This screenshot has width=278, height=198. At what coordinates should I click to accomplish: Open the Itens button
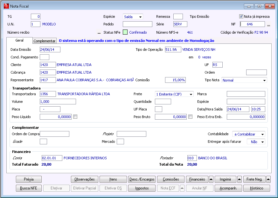tap(113, 179)
